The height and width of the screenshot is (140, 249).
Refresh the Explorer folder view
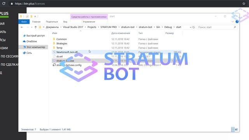point(194,27)
